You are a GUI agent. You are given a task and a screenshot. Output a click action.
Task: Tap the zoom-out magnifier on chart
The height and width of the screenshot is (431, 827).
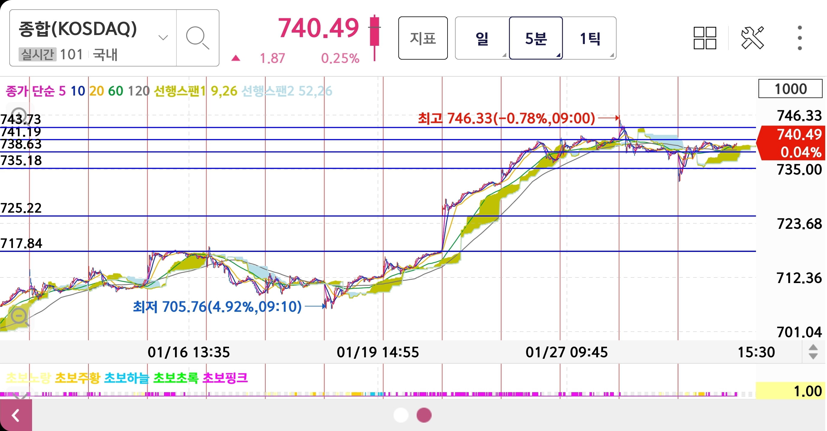(x=20, y=317)
